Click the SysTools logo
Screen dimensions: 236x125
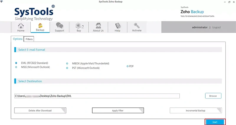pyautogui.click(x=35, y=13)
